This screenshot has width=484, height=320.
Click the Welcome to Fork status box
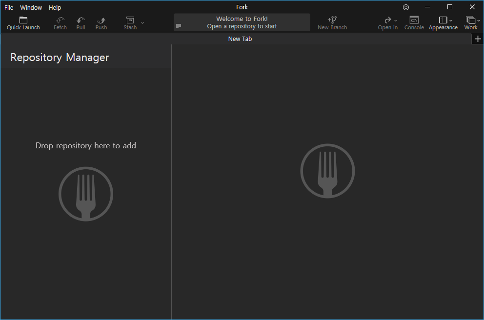pos(242,22)
